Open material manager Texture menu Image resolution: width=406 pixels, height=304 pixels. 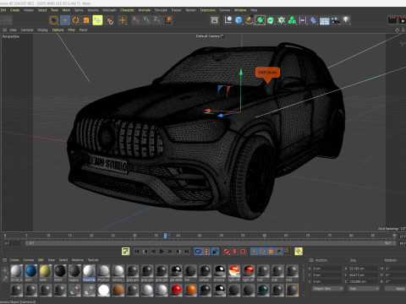click(93, 260)
